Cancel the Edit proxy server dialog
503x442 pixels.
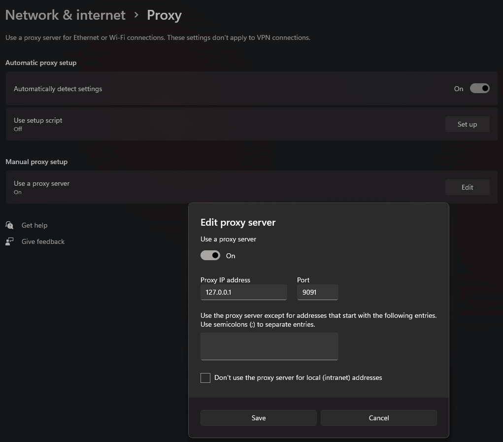tap(378, 418)
